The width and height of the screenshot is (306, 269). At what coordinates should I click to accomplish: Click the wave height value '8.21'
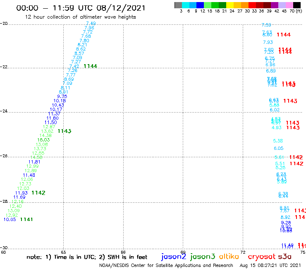coord(82,45)
